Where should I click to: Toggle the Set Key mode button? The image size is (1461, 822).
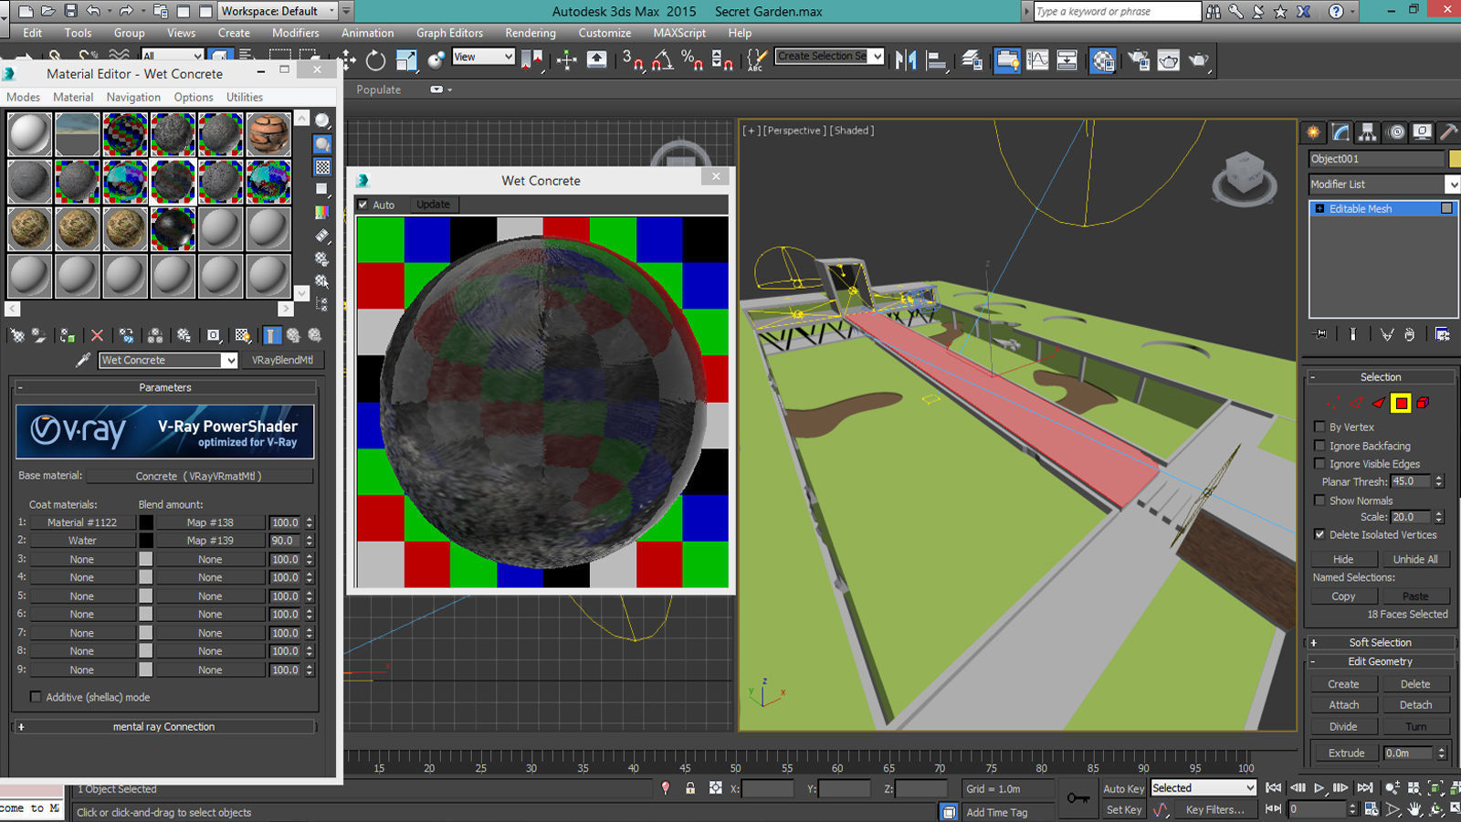point(1123,810)
